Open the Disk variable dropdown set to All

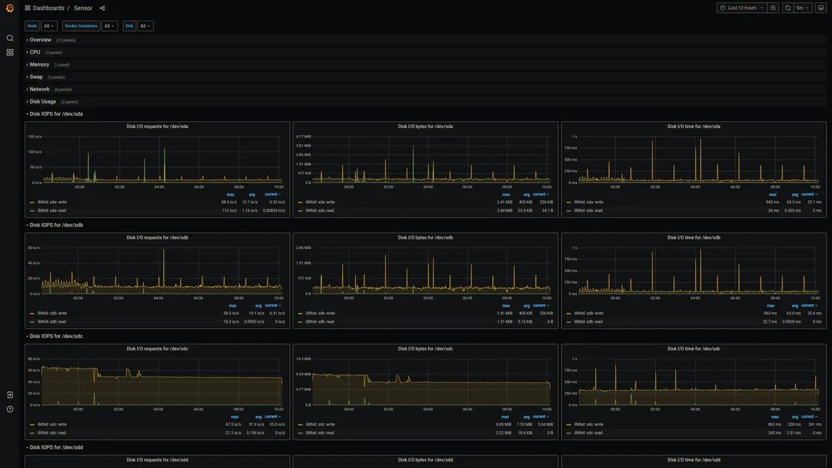pos(146,26)
